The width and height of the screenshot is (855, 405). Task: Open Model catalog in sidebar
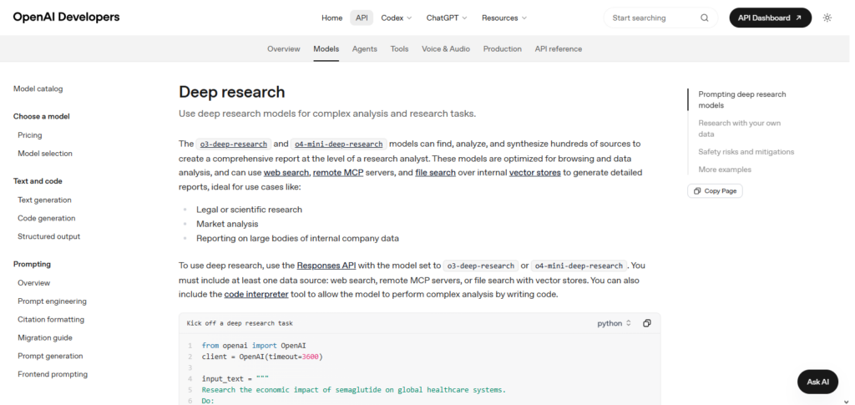pos(38,89)
